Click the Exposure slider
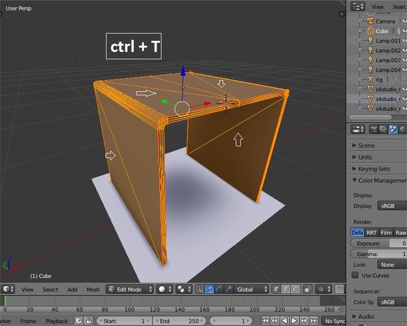The width and height of the screenshot is (407, 326). [x=379, y=244]
